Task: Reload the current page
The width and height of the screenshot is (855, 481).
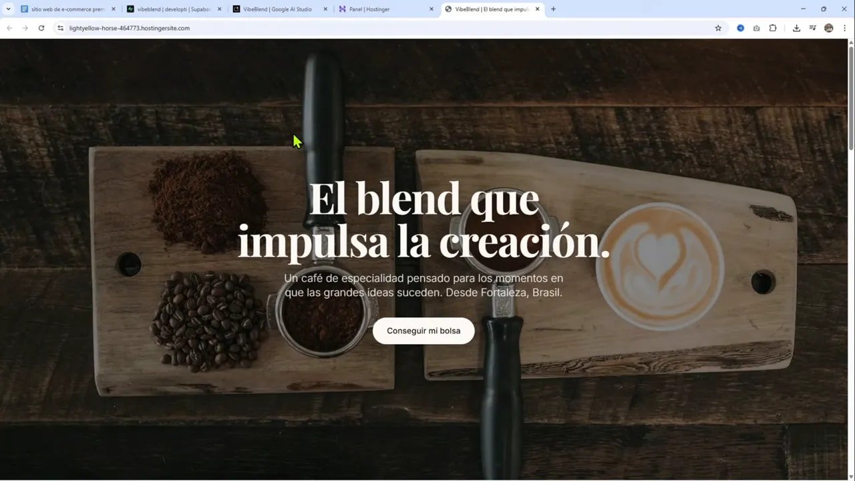Action: (41, 28)
